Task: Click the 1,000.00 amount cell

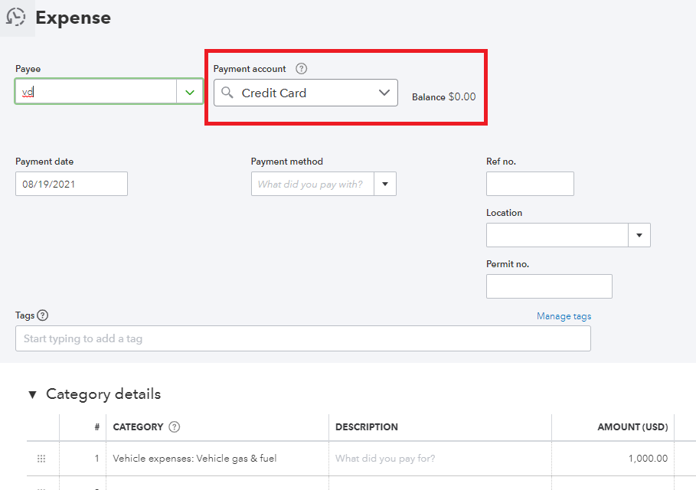Action: (613, 459)
